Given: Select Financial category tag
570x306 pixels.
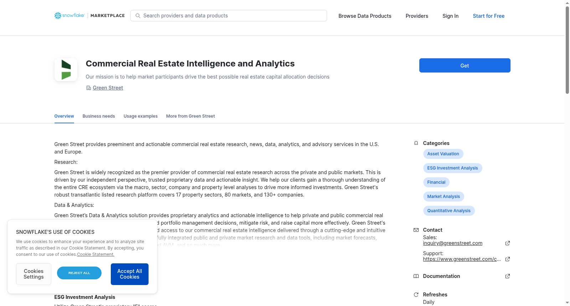Looking at the screenshot, I should [x=436, y=182].
